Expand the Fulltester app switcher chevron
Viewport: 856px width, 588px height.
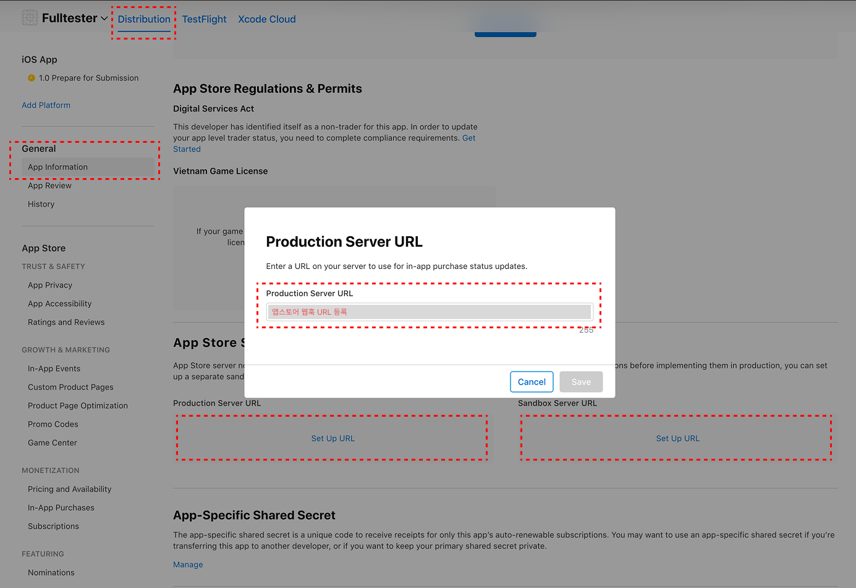(104, 19)
